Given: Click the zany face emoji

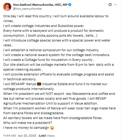Looking at the screenshot, I should (x=52, y=128).
